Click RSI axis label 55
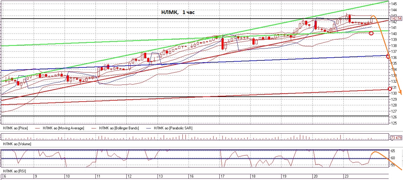 click(393, 165)
